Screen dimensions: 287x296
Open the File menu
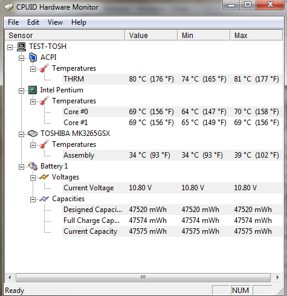click(13, 22)
